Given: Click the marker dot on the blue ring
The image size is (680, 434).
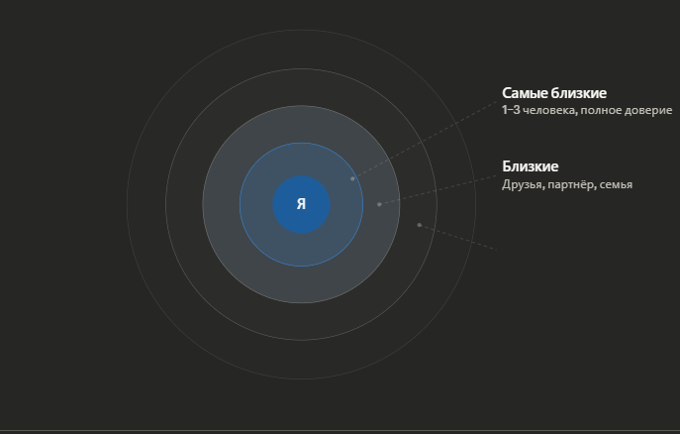Looking at the screenshot, I should click(x=352, y=178).
